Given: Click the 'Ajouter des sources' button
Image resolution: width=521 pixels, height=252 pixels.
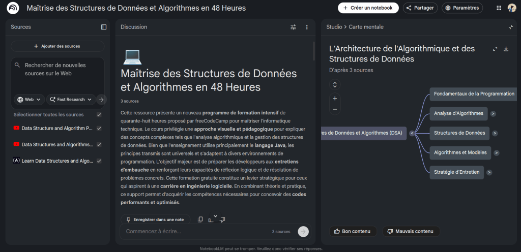Looking at the screenshot, I should click(x=57, y=46).
